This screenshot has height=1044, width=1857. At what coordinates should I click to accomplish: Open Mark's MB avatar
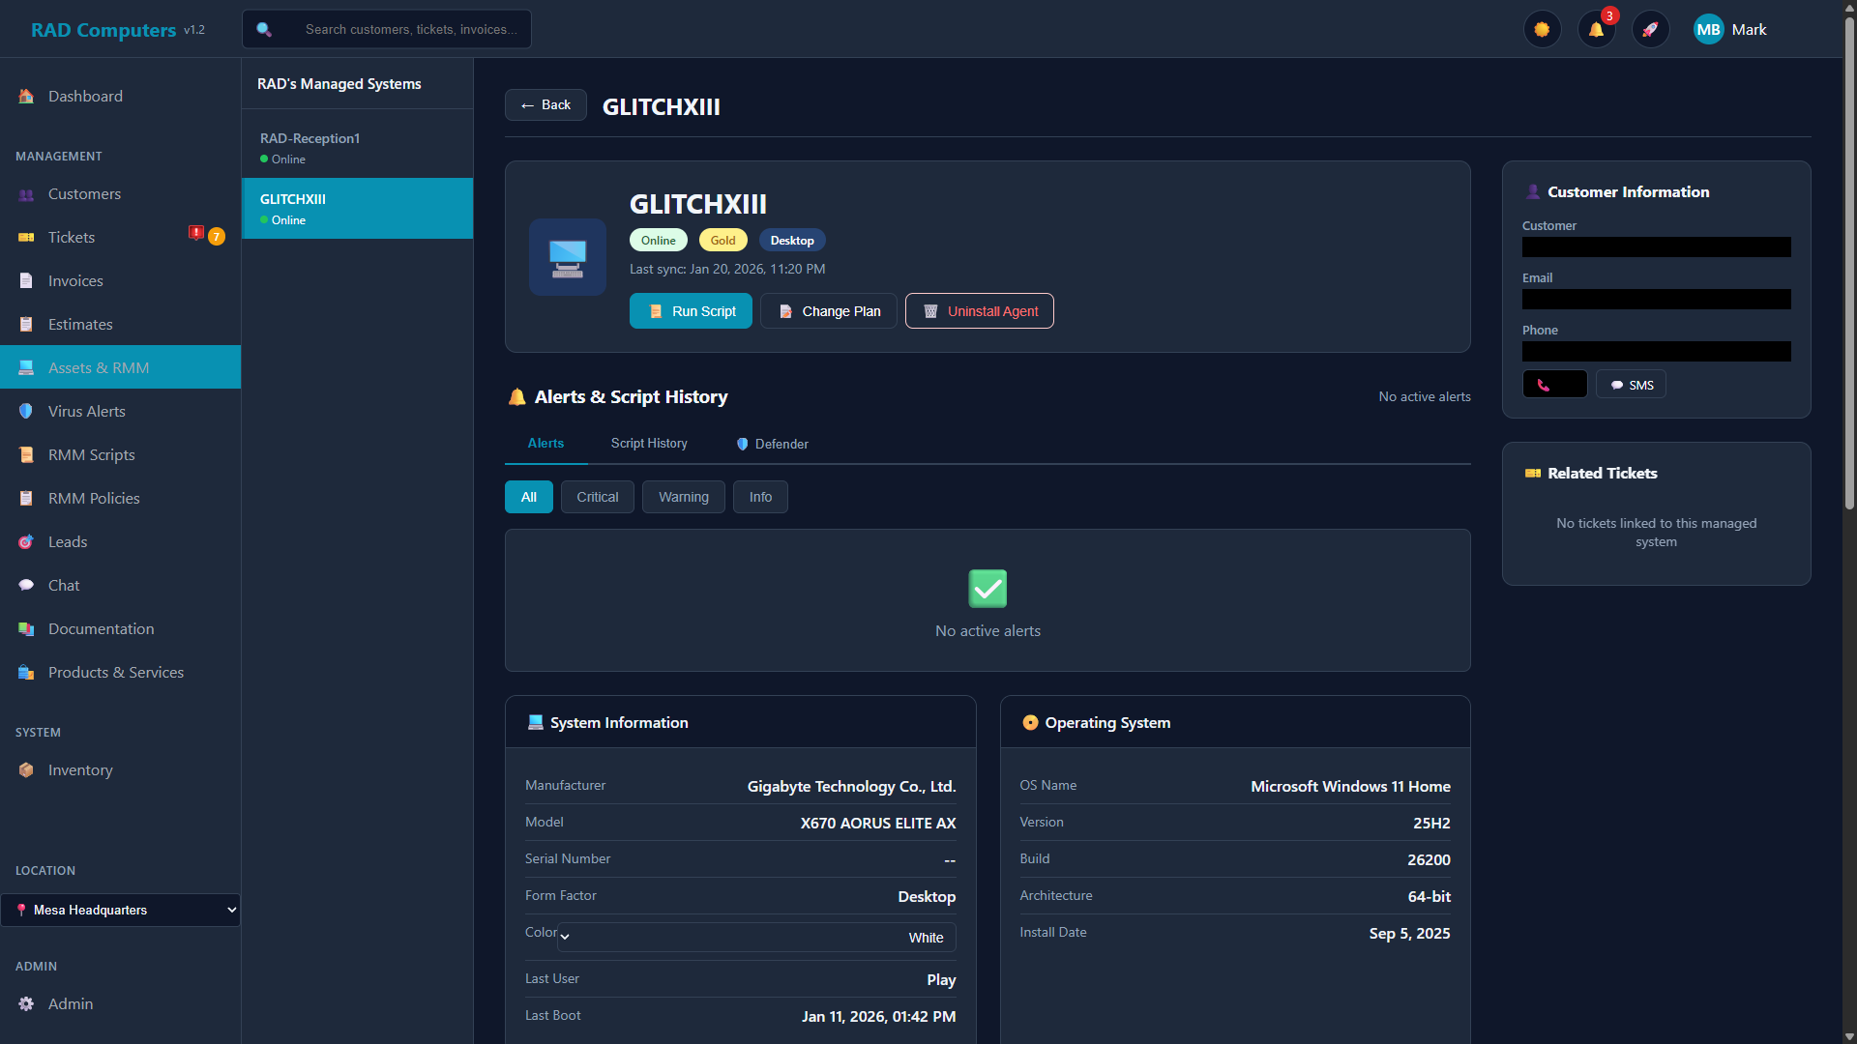tap(1708, 29)
